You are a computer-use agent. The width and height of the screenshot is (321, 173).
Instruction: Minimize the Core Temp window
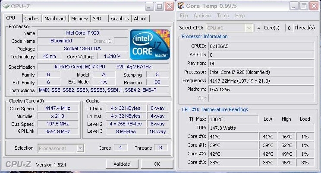(293, 6)
